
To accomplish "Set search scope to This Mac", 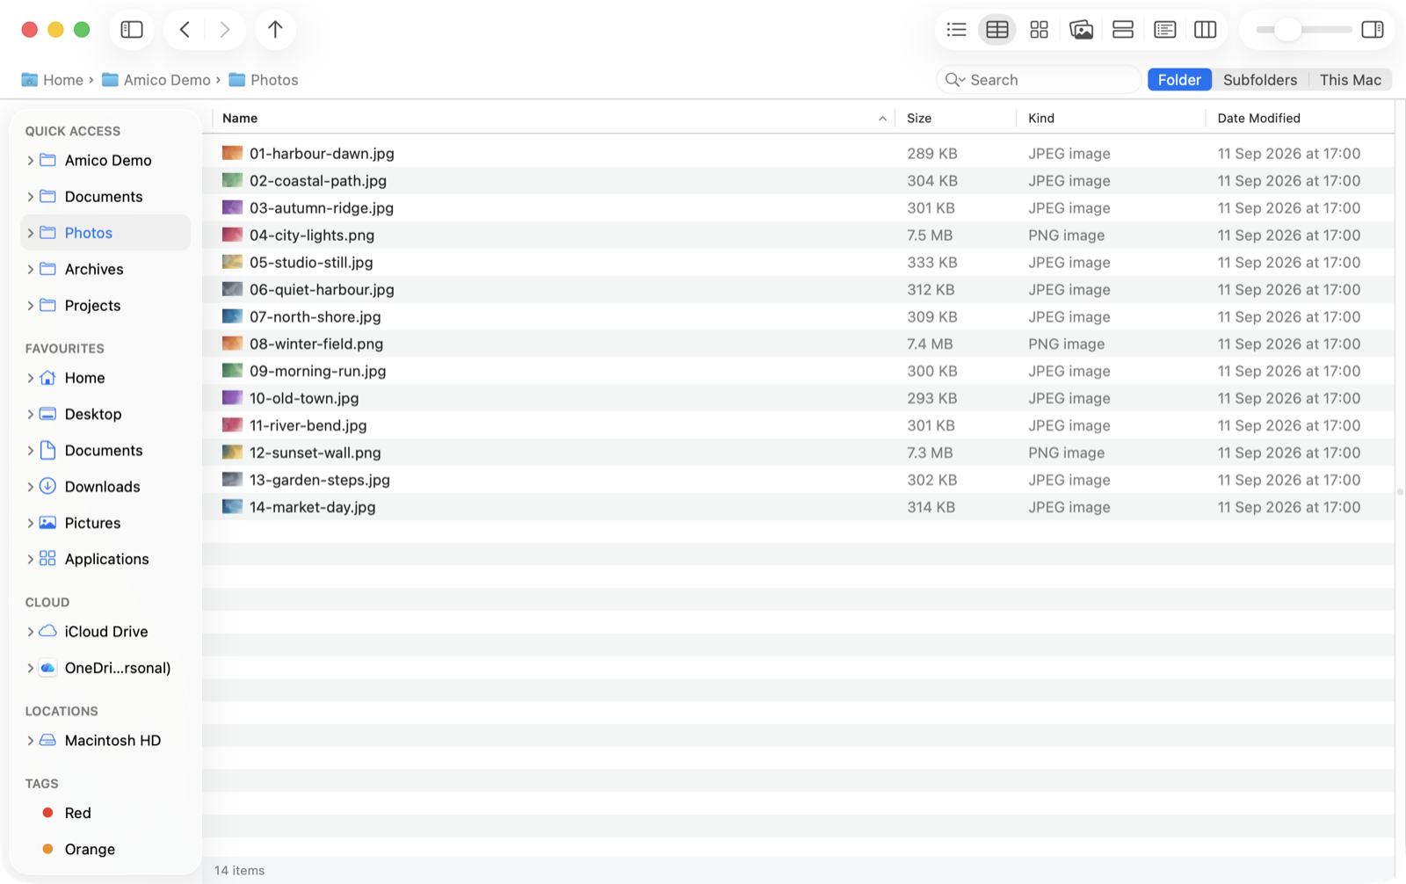I will click(x=1350, y=80).
